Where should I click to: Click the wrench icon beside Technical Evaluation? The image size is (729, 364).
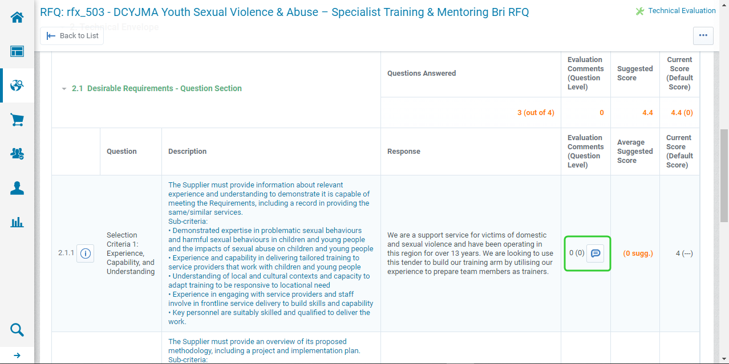[640, 11]
